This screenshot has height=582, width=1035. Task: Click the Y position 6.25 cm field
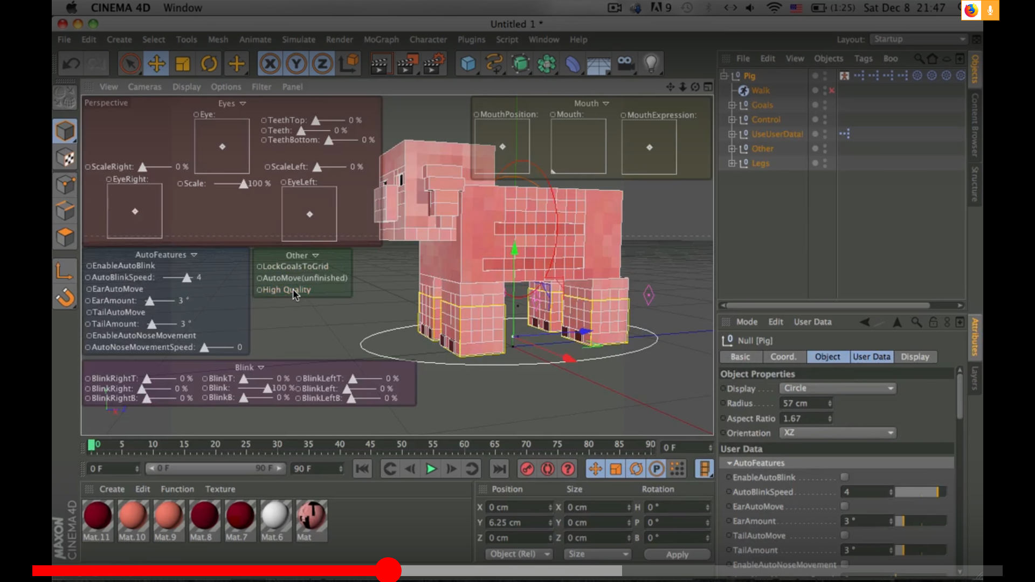tap(519, 523)
